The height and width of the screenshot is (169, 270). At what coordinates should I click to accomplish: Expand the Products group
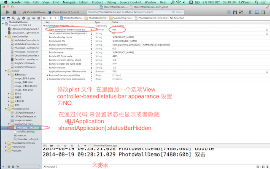click(x=6, y=150)
